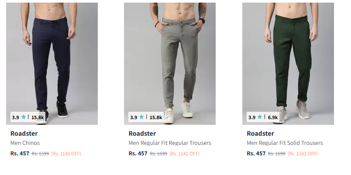The image size is (351, 175).
Task: Click star icon on grey trousers rating
Action: [x=141, y=117]
